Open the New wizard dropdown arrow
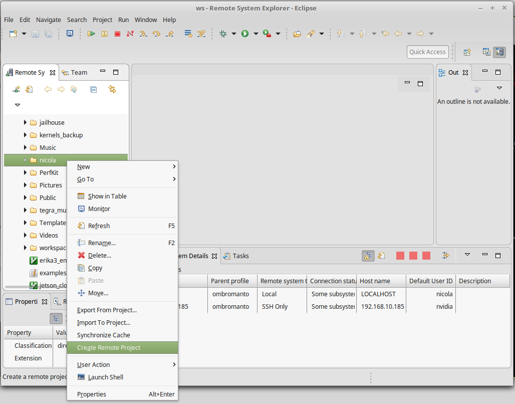This screenshot has width=515, height=404. click(24, 34)
